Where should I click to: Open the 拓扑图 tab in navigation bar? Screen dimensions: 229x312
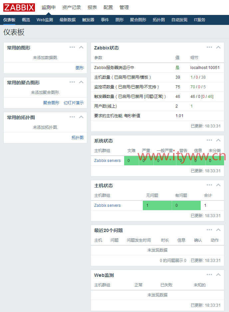coord(159,20)
